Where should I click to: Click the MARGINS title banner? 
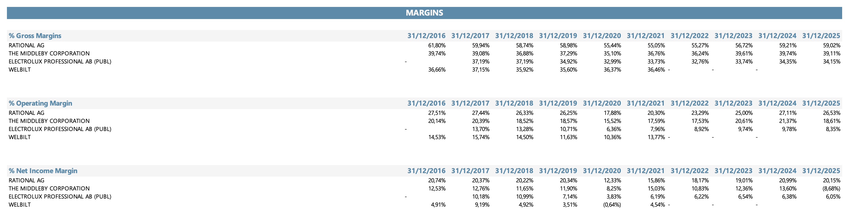click(424, 13)
